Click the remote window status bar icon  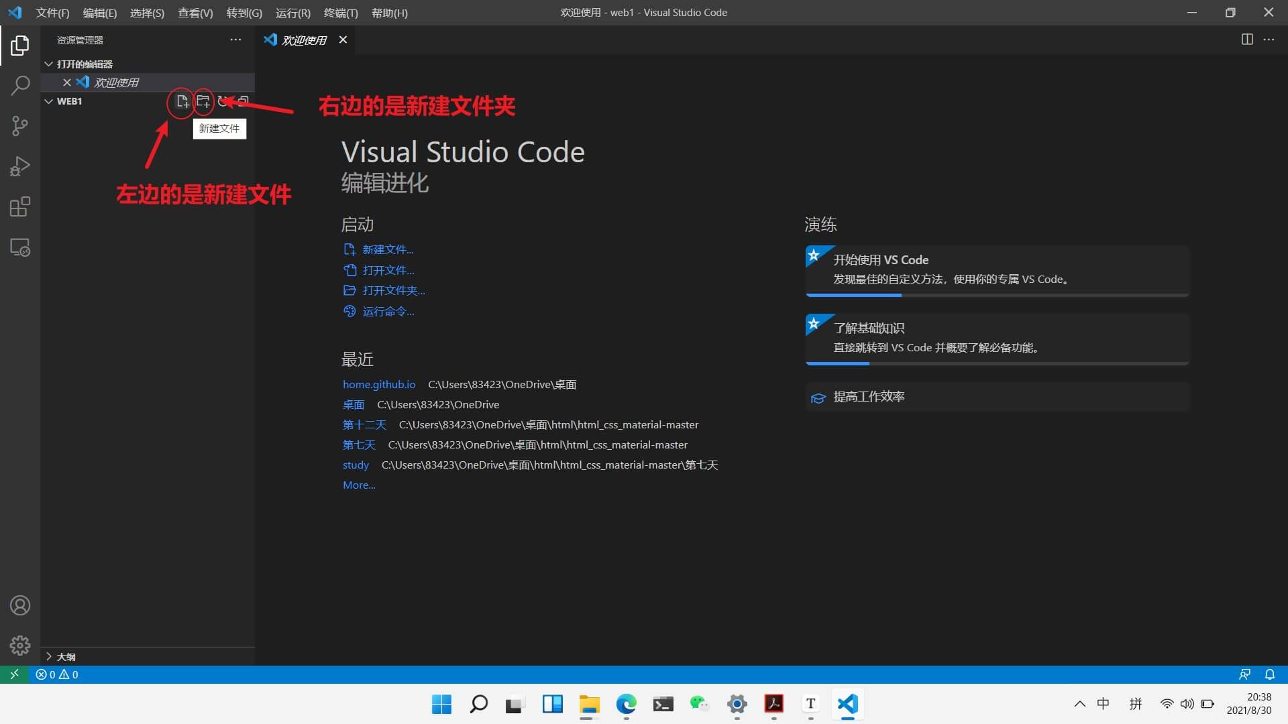[x=14, y=674]
